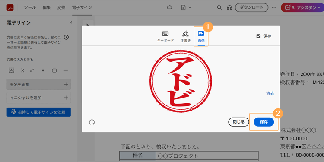Switch to the キーボード signature tab
The image size is (324, 162).
[165, 37]
